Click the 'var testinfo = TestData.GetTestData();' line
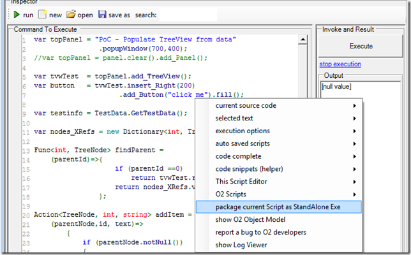Image resolution: width=411 pixels, height=255 pixels. (x=110, y=113)
